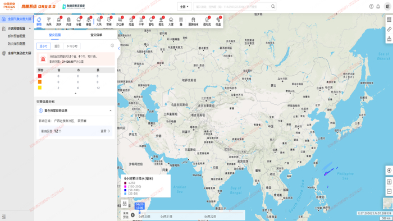Viewport: 393px width, 221px height.
Task: Open the help question-mark icon in header
Action: click(x=372, y=7)
